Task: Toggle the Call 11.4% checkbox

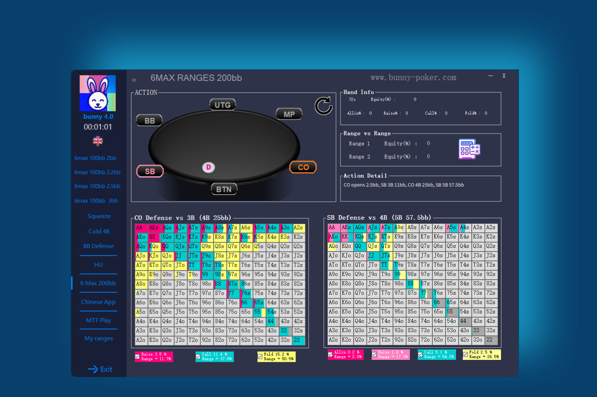Action: (198, 357)
